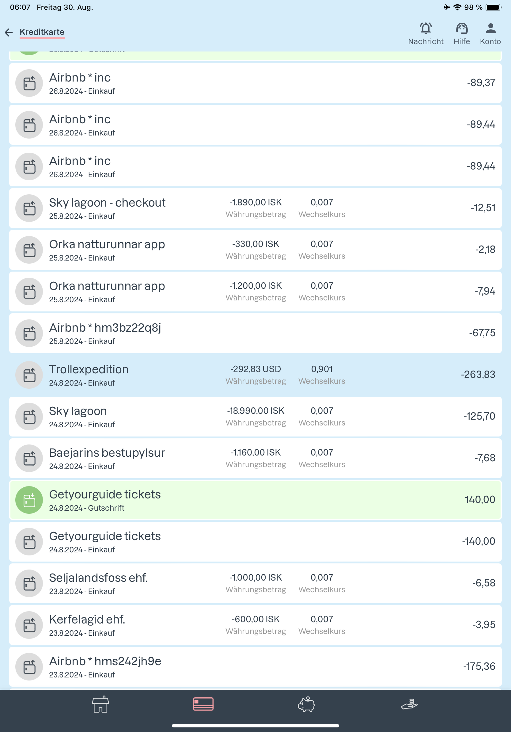511x732 pixels.
Task: Click the -125,70 amount
Action: click(479, 416)
